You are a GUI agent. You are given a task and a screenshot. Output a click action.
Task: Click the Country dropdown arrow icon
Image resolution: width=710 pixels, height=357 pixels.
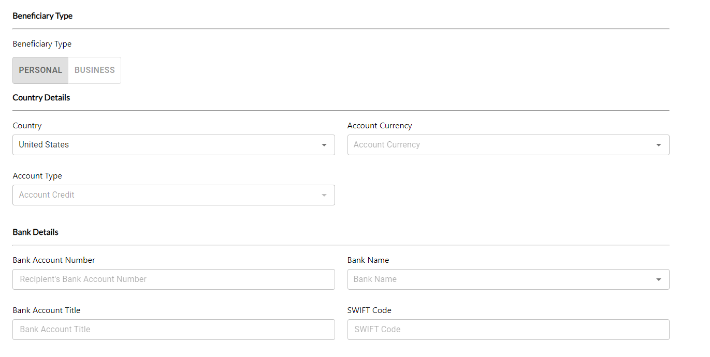pos(324,145)
